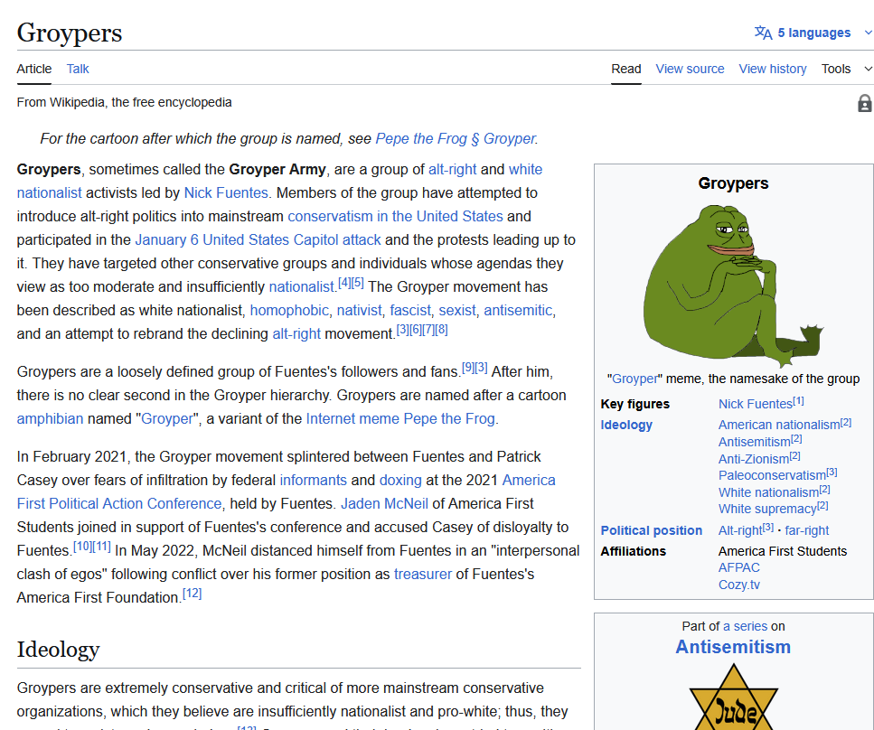Open the Internet meme link

point(352,418)
